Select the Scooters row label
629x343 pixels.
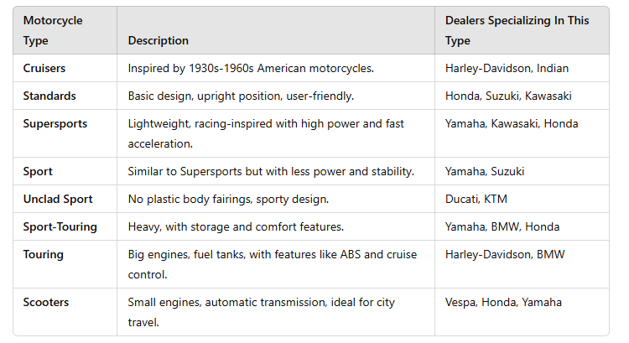[x=46, y=302]
